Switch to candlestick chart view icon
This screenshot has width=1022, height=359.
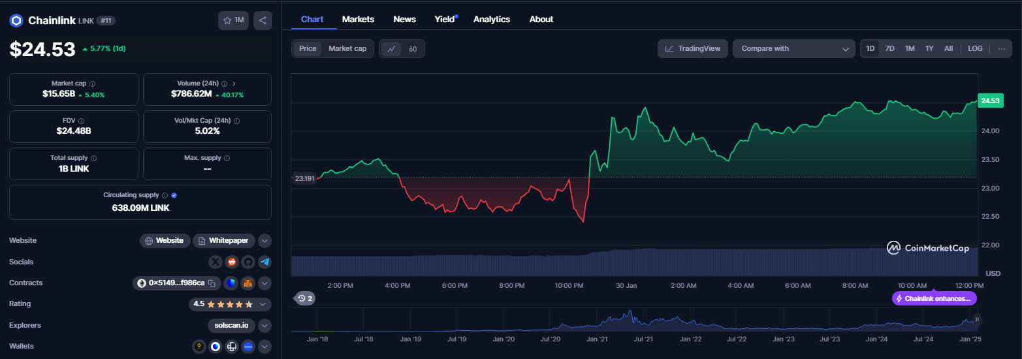pos(413,48)
